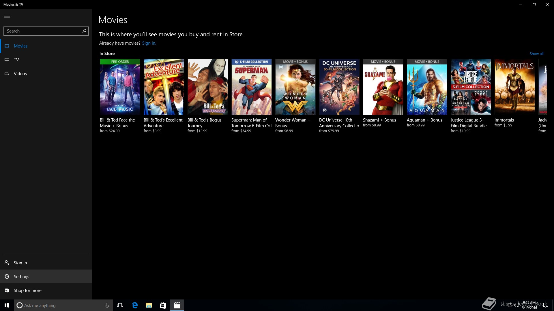Open Settings in the sidebar
The image size is (554, 311).
click(46, 276)
